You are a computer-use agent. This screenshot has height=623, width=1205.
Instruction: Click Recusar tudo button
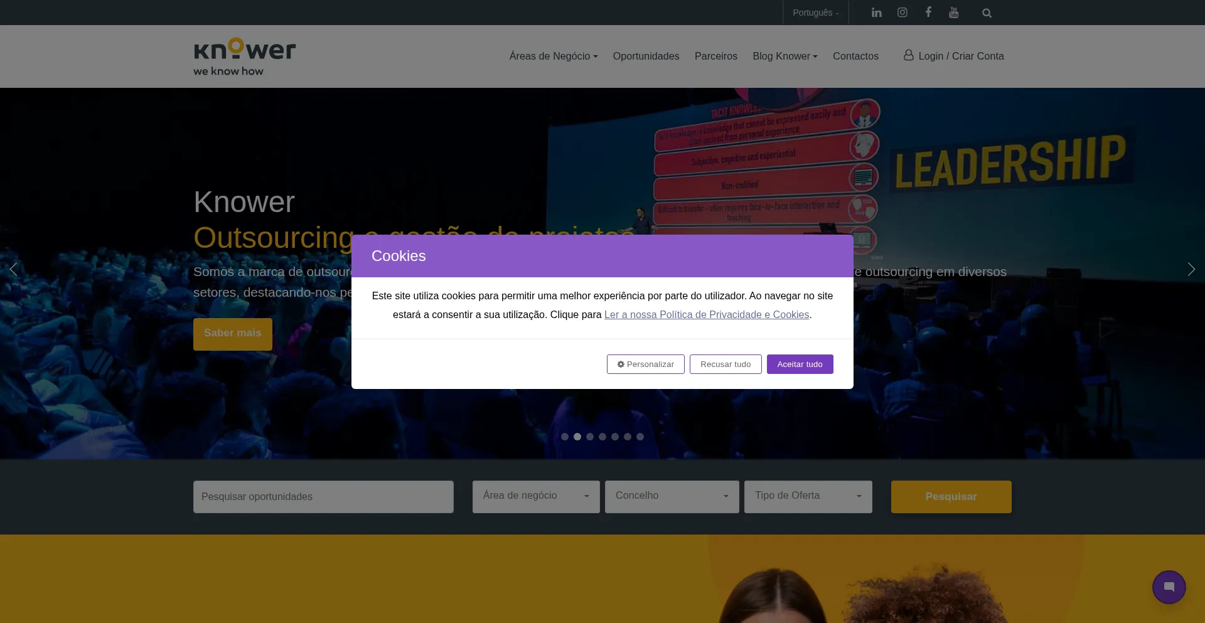[x=726, y=365]
